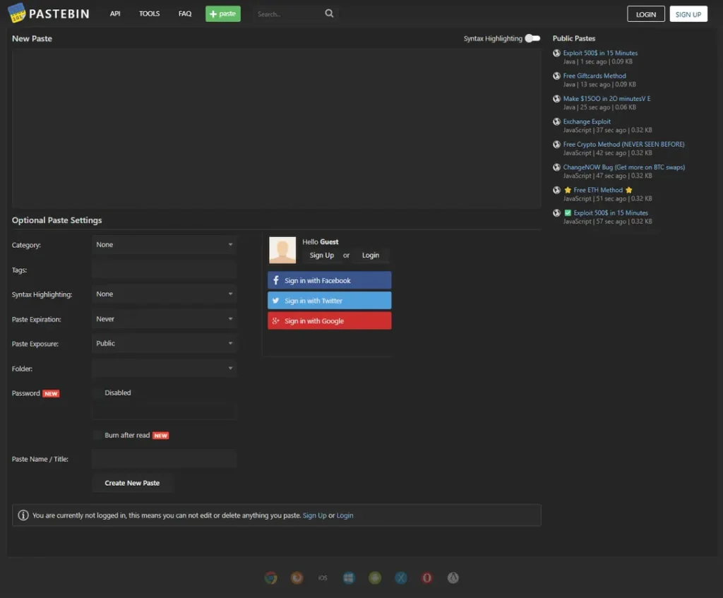Open the API menu item
Image resolution: width=723 pixels, height=598 pixels.
coord(115,14)
